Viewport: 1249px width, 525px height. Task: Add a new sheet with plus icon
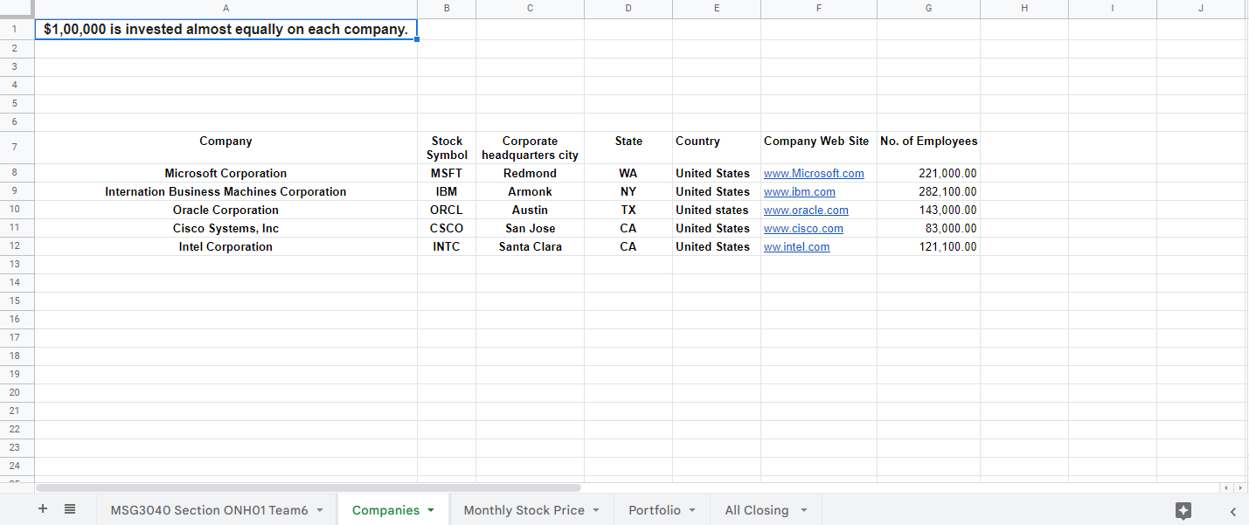[x=43, y=509]
